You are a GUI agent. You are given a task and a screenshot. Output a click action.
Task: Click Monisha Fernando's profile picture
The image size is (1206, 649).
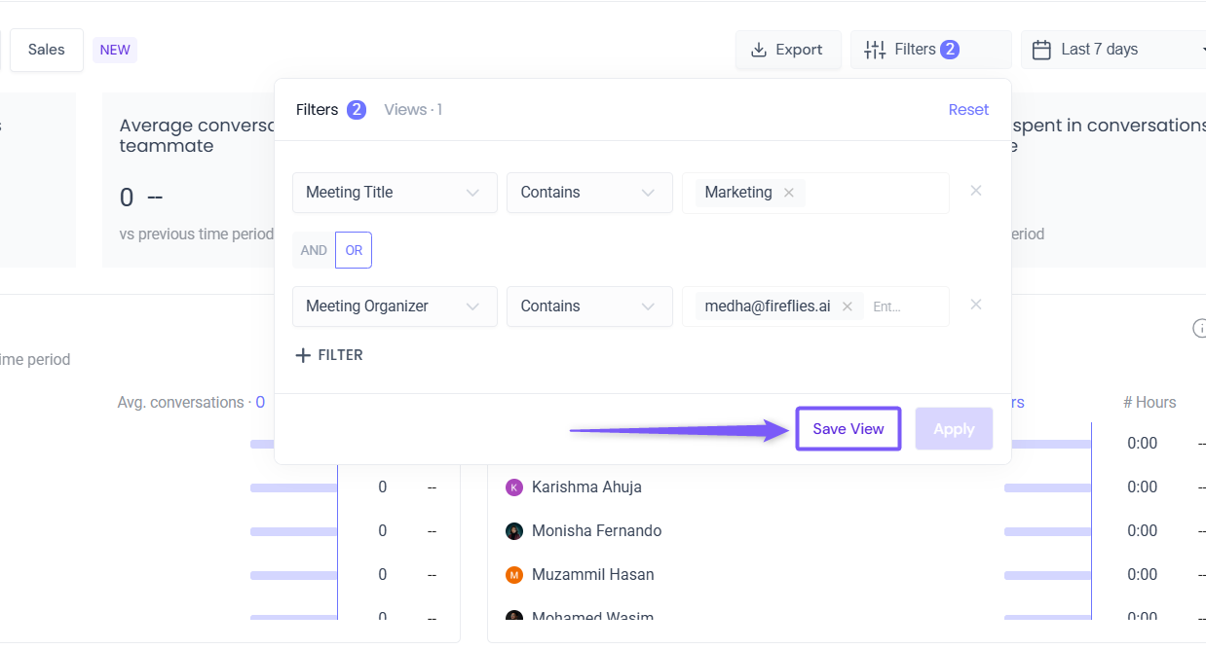pyautogui.click(x=514, y=531)
